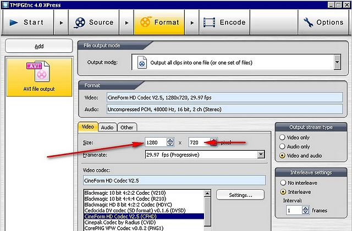
Task: Minimize the TMPGEnc window
Action: click(331, 5)
